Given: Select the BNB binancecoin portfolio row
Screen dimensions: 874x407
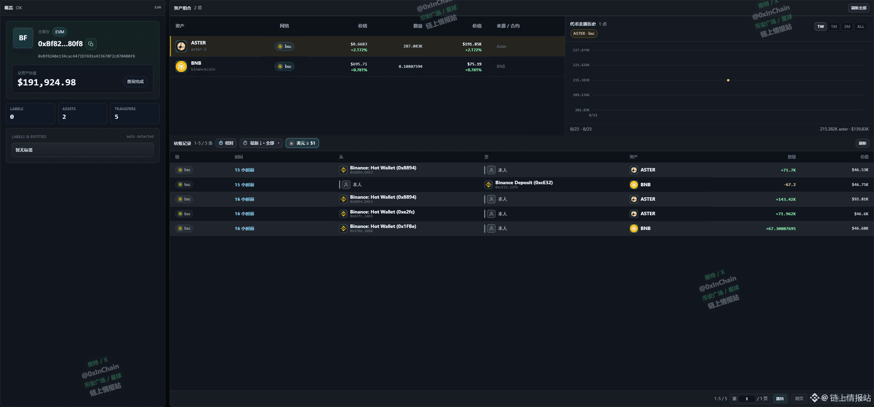Looking at the screenshot, I should coord(367,66).
